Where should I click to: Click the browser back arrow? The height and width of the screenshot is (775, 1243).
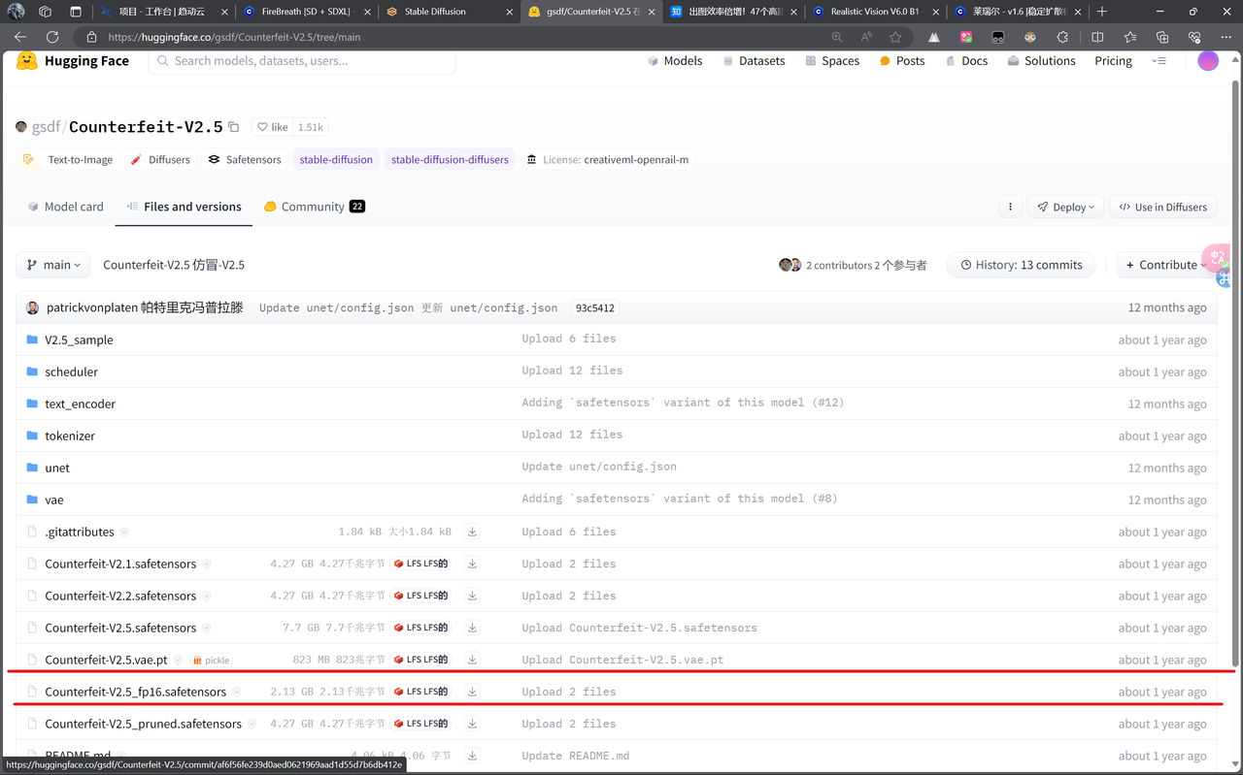pos(20,37)
